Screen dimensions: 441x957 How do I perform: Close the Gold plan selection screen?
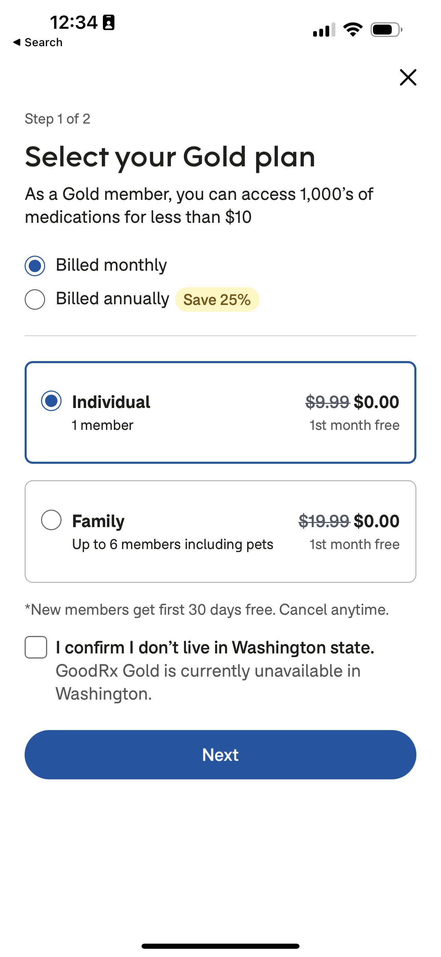click(407, 77)
